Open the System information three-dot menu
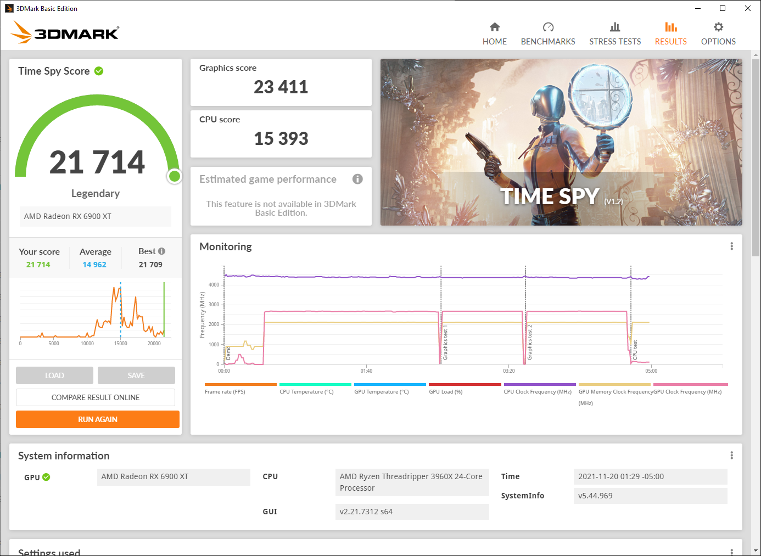The image size is (761, 556). pos(731,456)
